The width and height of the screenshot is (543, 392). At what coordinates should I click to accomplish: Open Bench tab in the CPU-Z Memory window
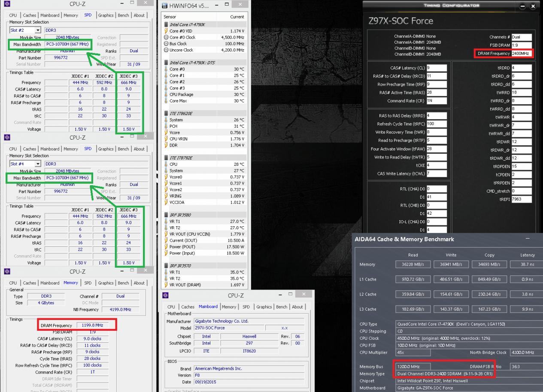pyautogui.click(x=123, y=283)
